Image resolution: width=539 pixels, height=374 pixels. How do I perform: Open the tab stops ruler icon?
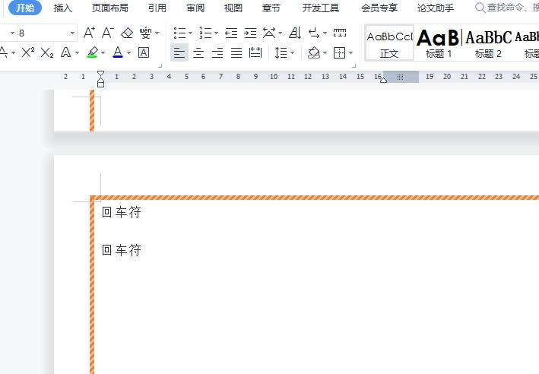coord(340,33)
